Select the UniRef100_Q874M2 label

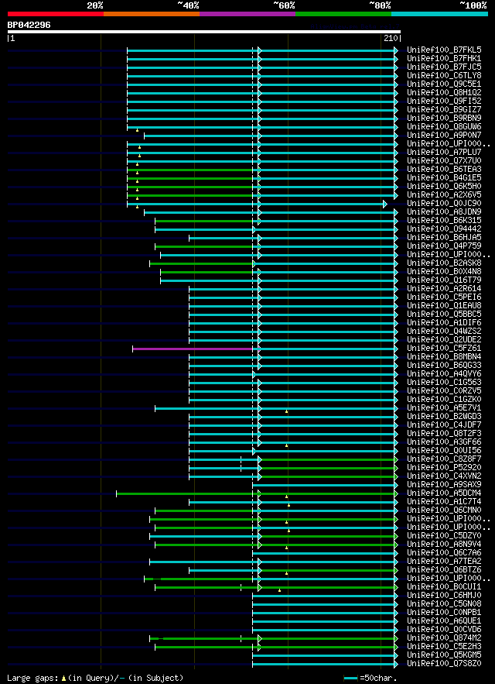point(444,638)
